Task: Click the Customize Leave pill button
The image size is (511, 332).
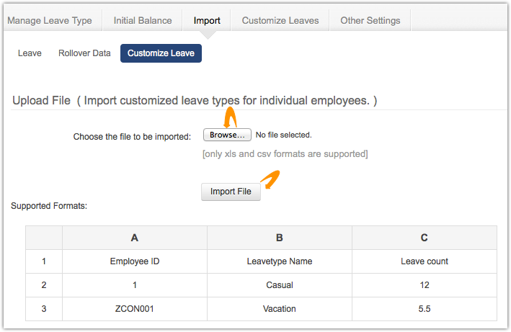Action: coord(161,53)
